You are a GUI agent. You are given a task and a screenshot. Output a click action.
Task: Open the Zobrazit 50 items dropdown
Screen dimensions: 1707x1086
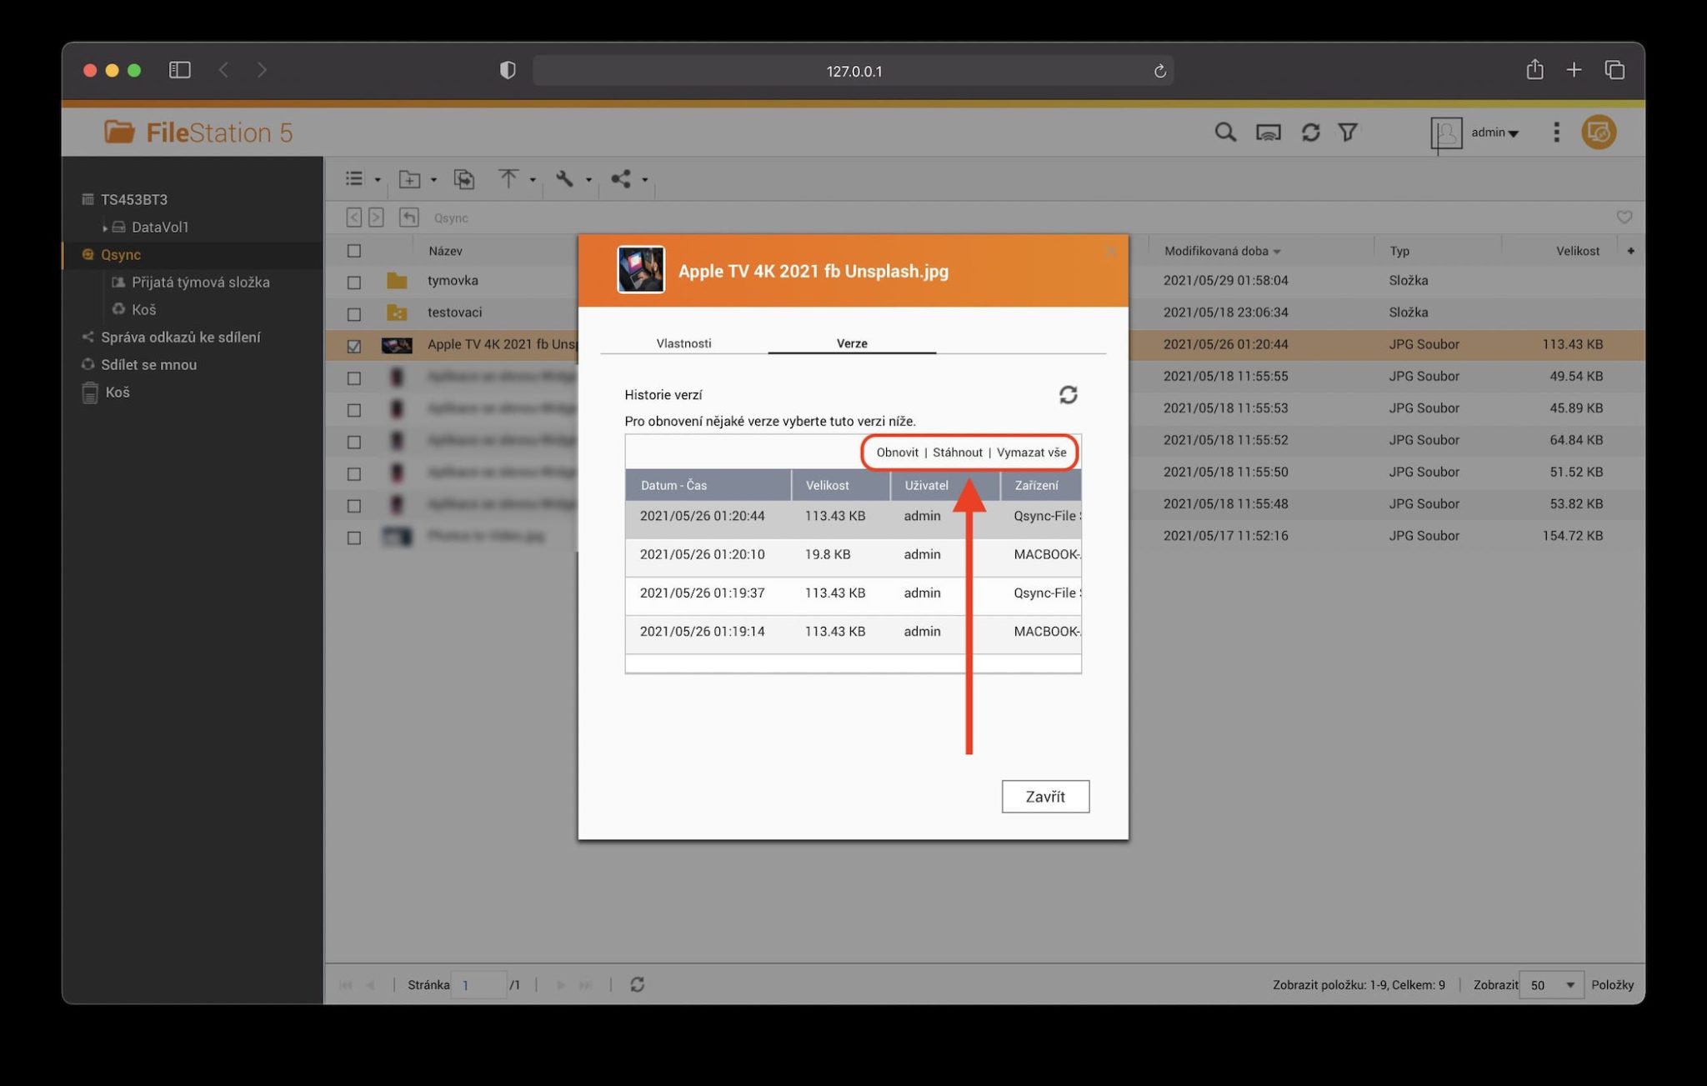[1550, 984]
